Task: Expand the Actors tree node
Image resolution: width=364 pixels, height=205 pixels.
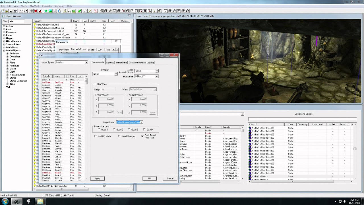Action: tap(4, 26)
